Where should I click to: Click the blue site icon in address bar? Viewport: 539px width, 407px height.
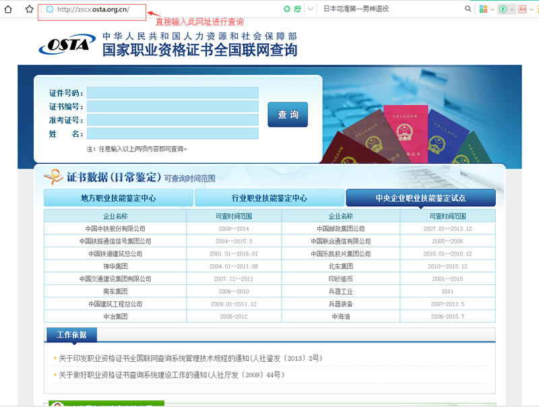pos(50,9)
